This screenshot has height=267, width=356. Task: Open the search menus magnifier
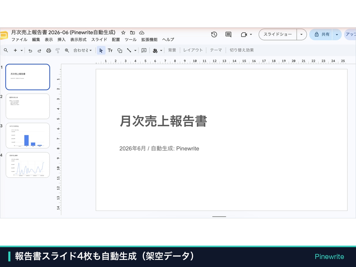6,50
